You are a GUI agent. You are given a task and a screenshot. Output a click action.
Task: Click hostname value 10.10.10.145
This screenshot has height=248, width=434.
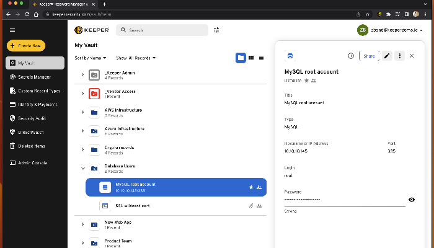tap(296, 151)
